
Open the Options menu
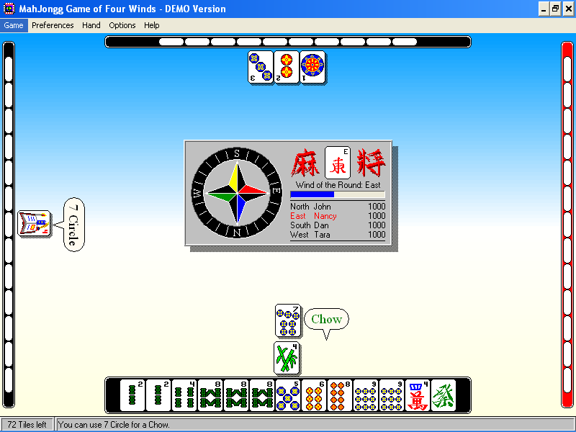pyautogui.click(x=122, y=25)
